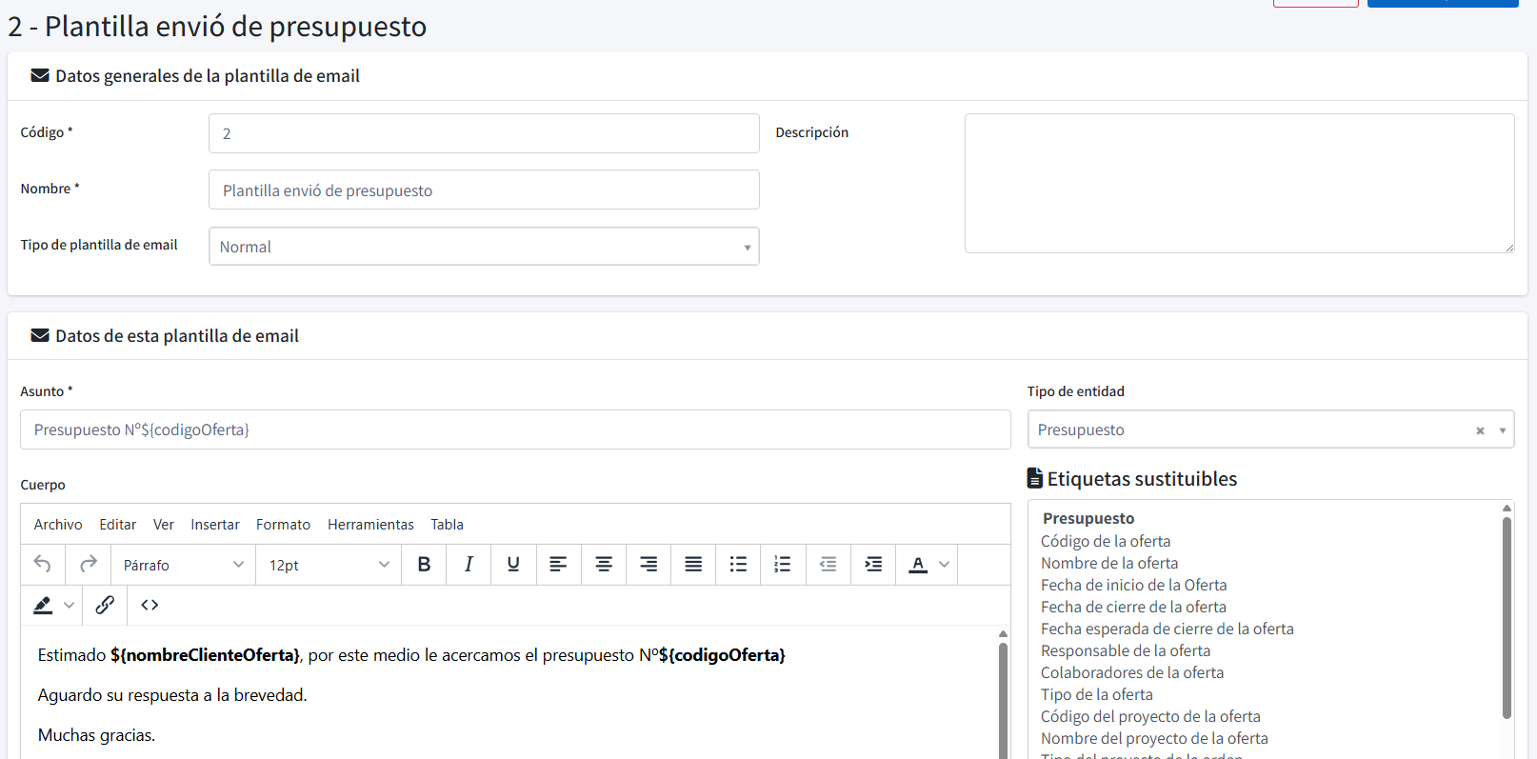1537x759 pixels.
Task: Select Fecha de cierre de la oferta tag
Action: coord(1133,607)
